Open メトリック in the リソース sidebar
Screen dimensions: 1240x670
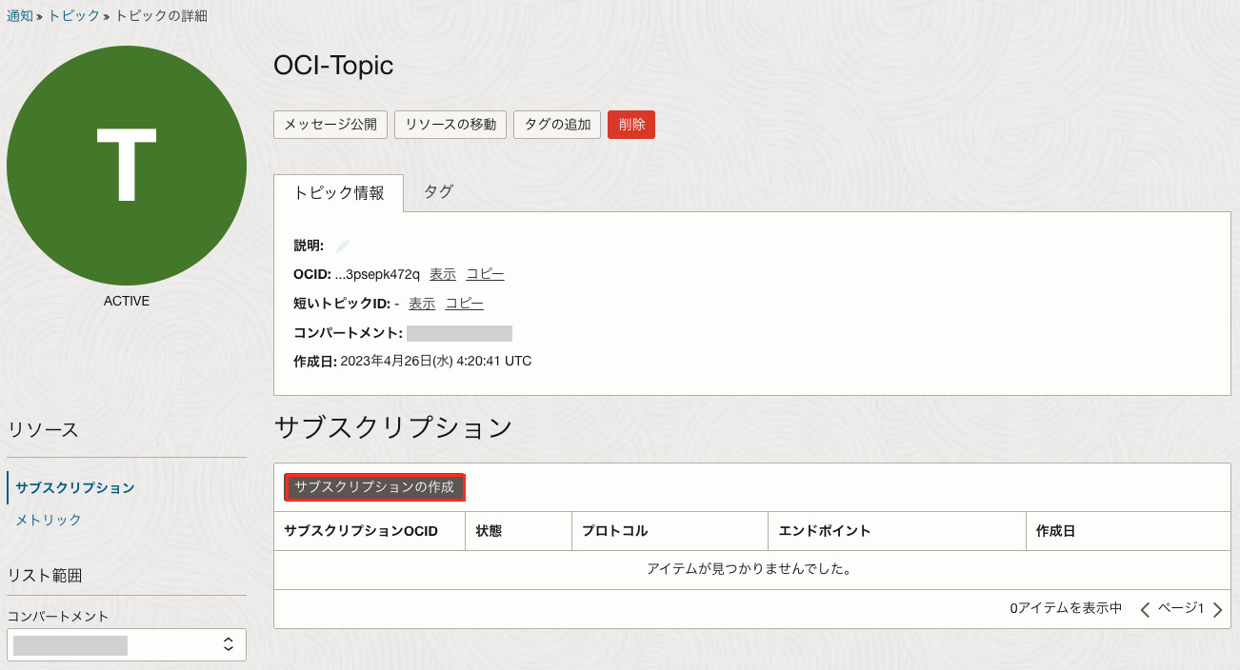49,520
